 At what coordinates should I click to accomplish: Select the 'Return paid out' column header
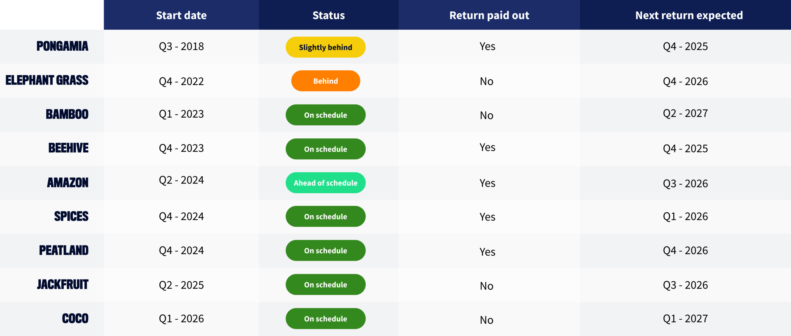(489, 15)
